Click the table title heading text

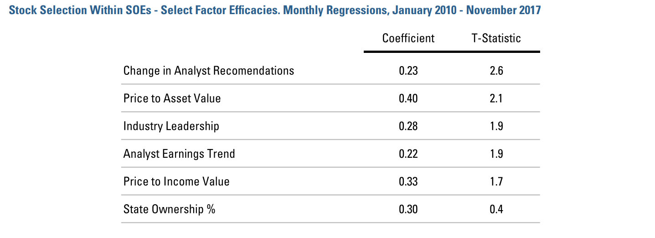[275, 10]
